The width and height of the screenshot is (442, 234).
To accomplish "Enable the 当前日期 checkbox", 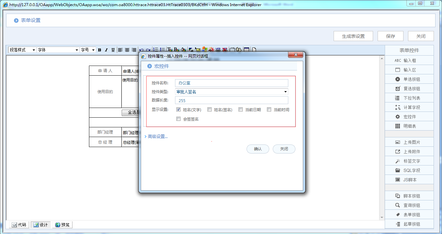I will pos(240,110).
